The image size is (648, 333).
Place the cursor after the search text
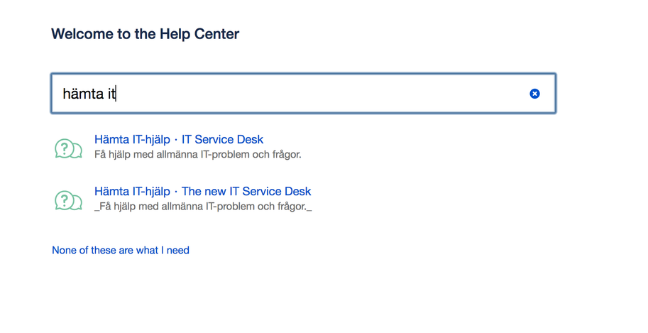[117, 94]
